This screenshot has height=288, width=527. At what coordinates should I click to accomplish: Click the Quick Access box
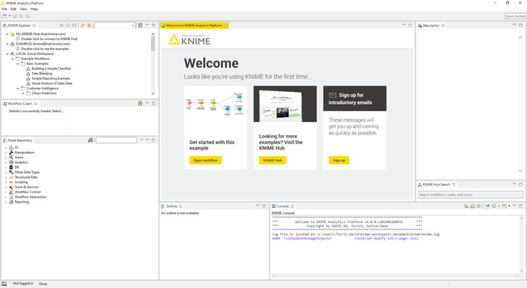[515, 16]
